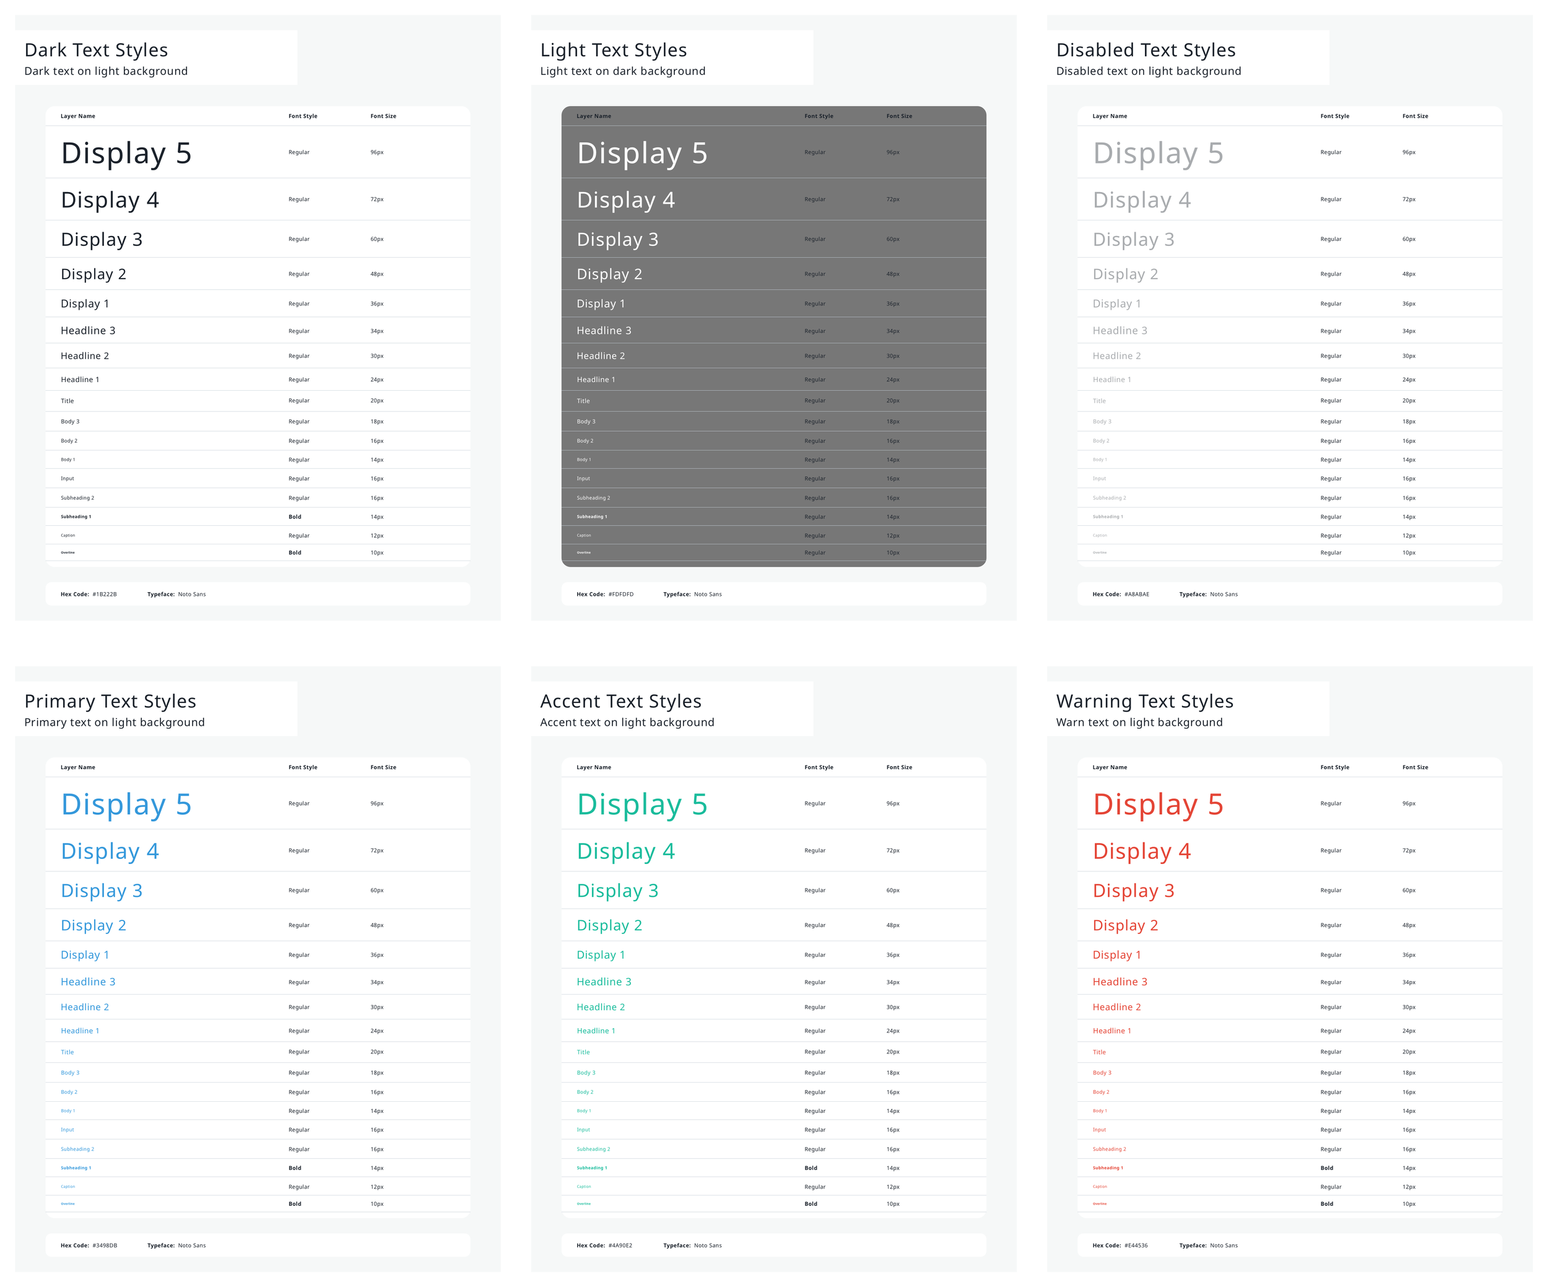Image resolution: width=1548 pixels, height=1287 pixels.
Task: Select Layer Name header in warning table
Action: pyautogui.click(x=1108, y=767)
